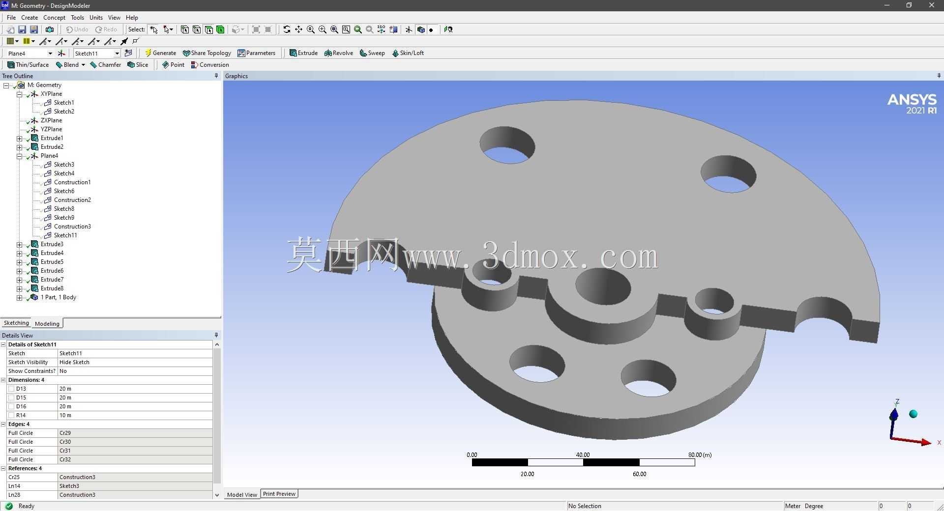Open the Concept menu
The height and width of the screenshot is (511, 944).
point(54,17)
